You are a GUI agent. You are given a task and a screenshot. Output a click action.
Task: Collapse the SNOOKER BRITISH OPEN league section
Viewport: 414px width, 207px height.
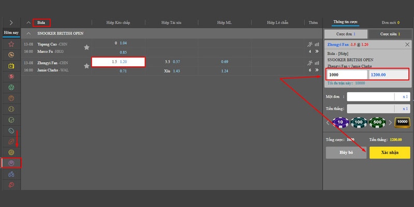[x=29, y=33]
